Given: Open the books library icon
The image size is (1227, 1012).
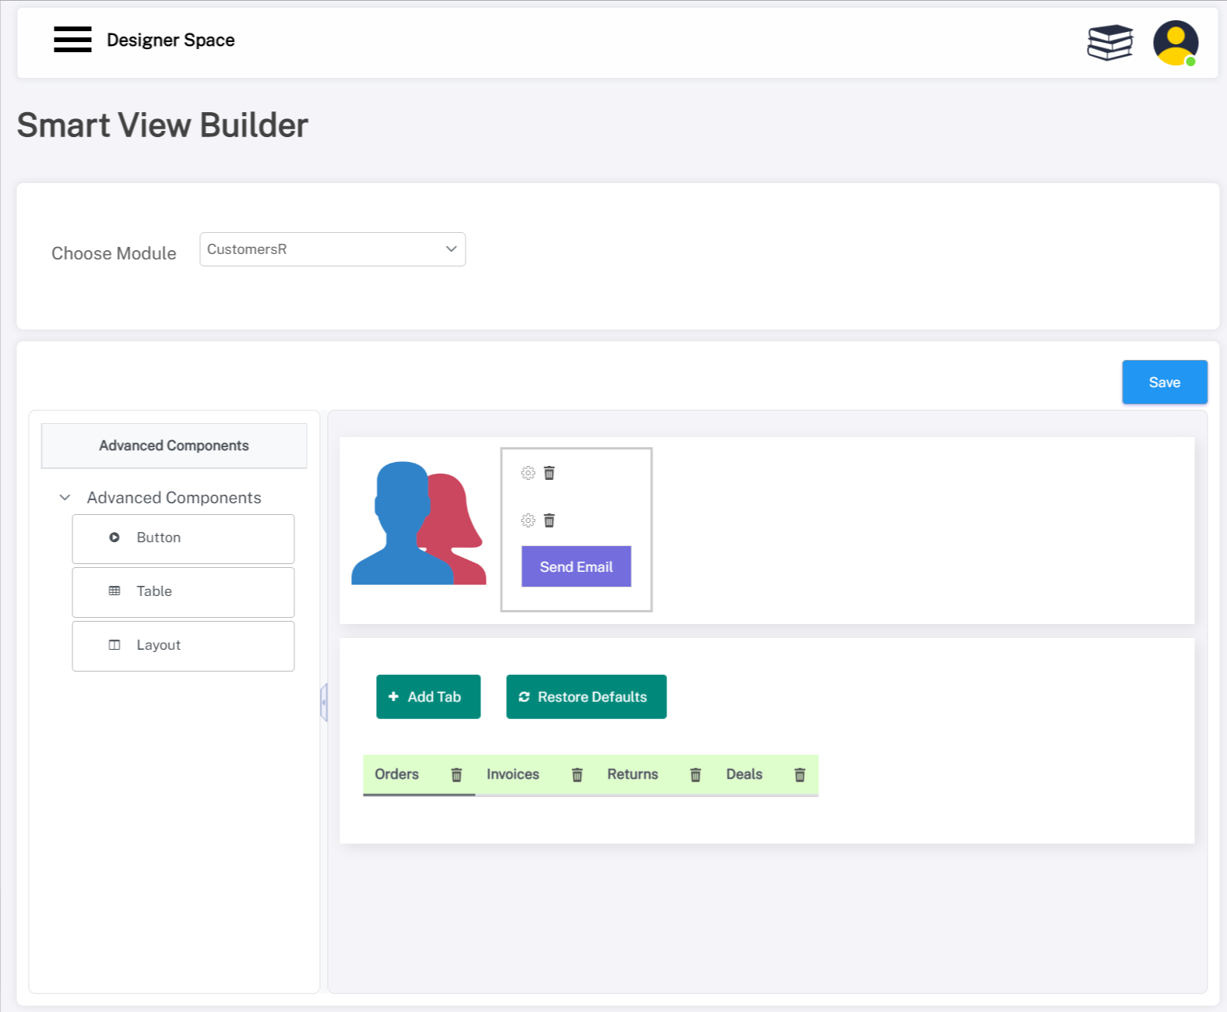Looking at the screenshot, I should (x=1109, y=42).
